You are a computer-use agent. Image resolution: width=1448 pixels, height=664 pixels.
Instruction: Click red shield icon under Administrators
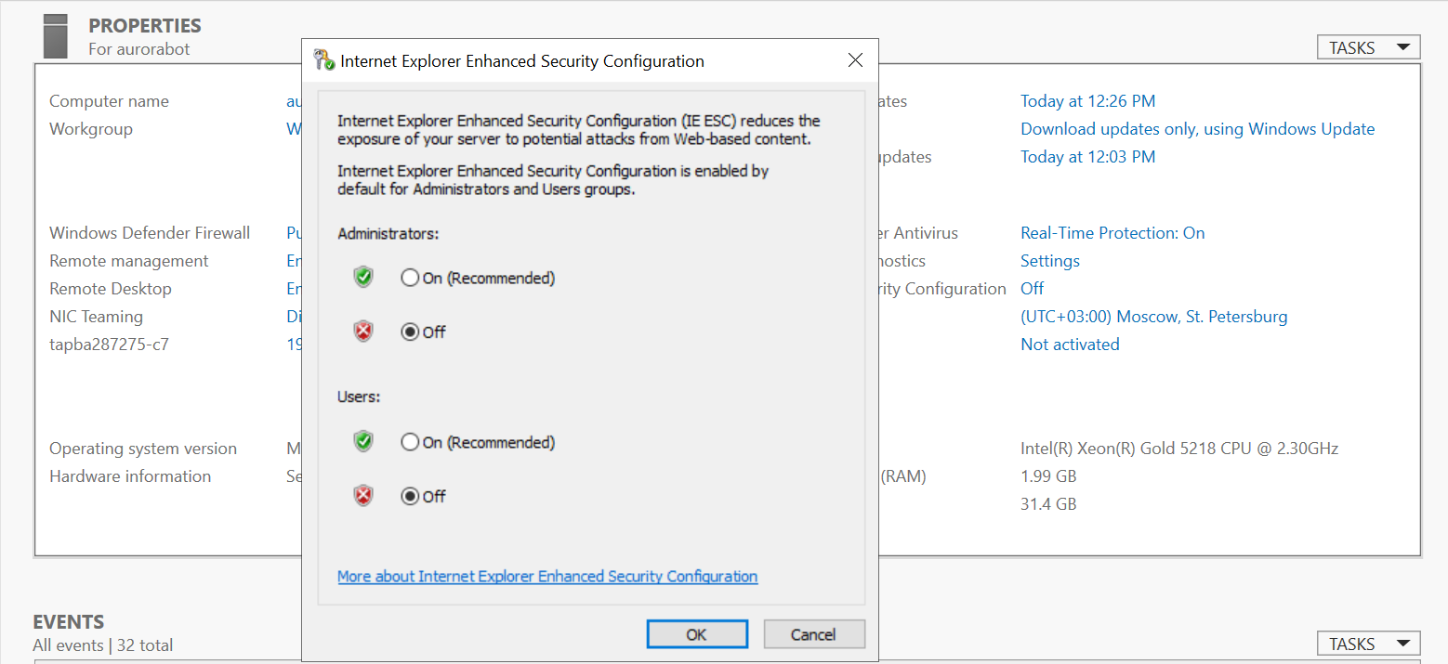click(x=363, y=332)
